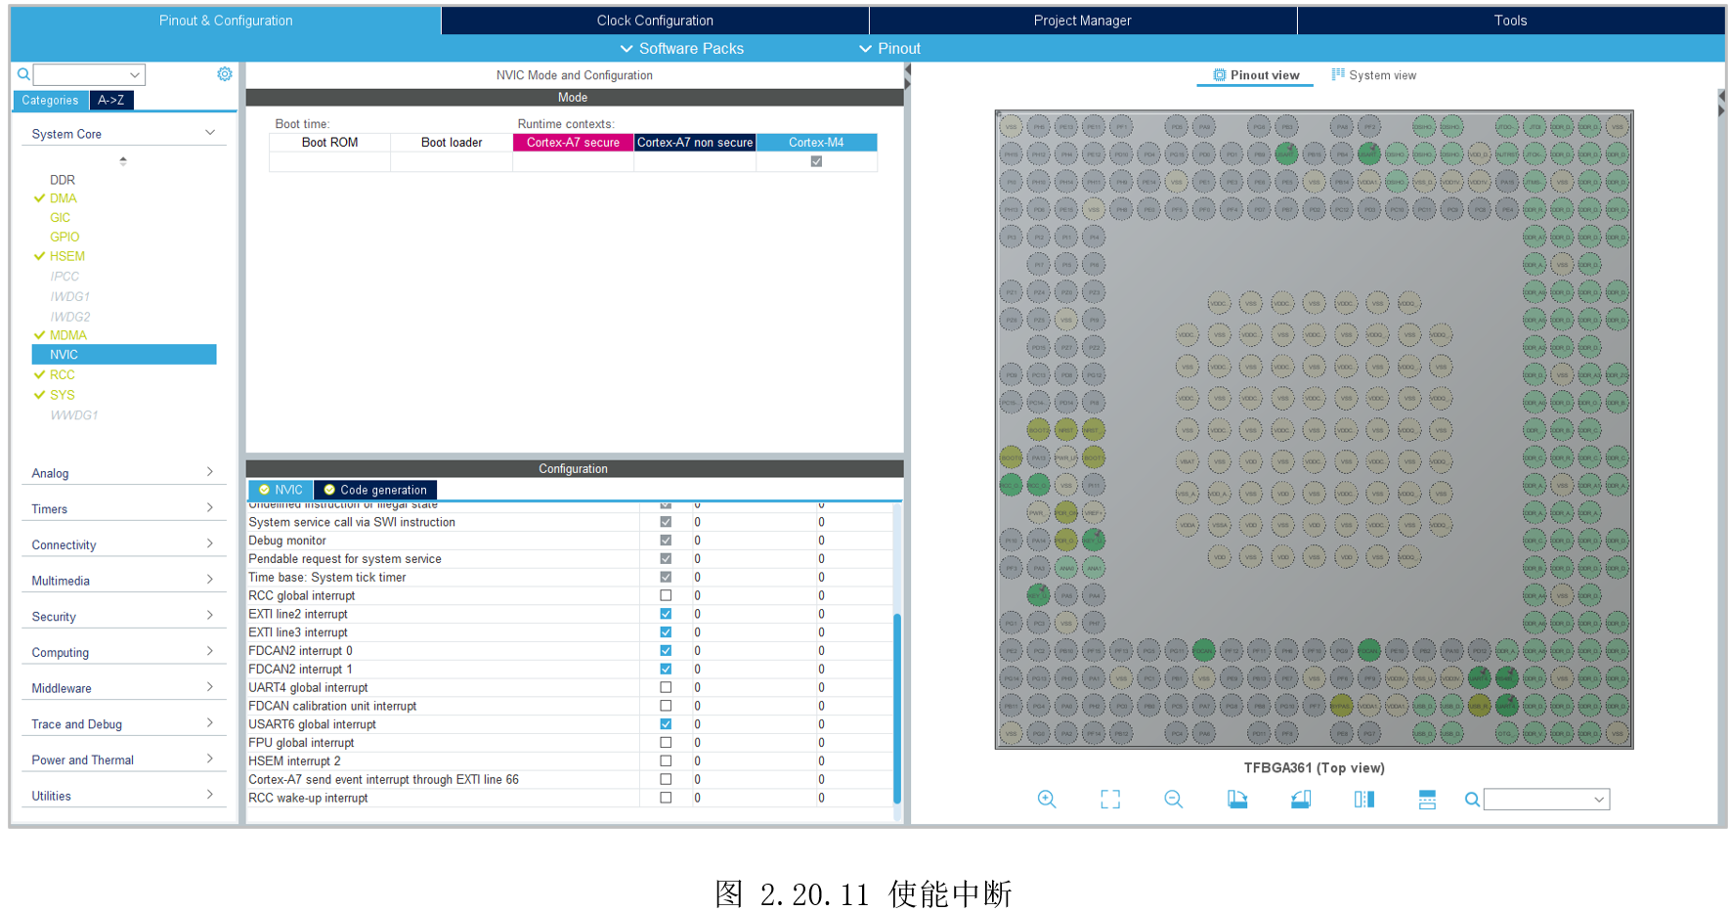Screen dimensions: 1729x912
Task: Zoom out of the pinout view
Action: [x=1174, y=800]
